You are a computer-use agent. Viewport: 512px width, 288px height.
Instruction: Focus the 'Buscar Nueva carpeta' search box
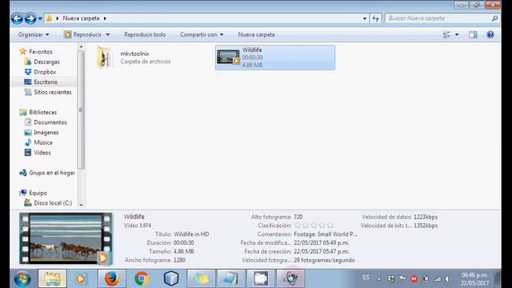tap(438, 18)
